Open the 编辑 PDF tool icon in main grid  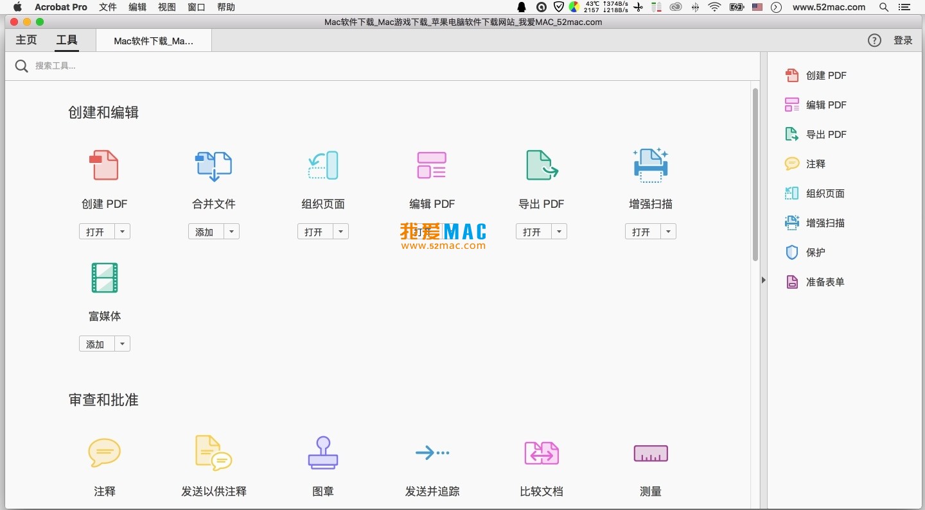432,165
